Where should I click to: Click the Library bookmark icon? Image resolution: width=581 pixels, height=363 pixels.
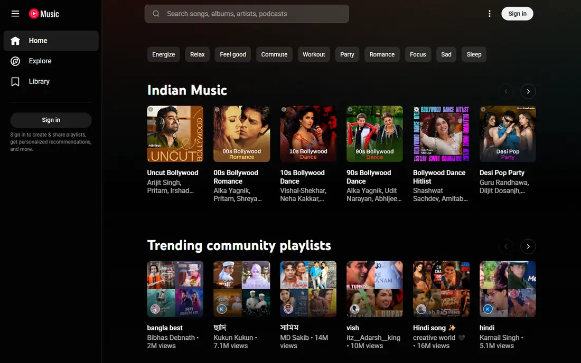click(x=15, y=81)
